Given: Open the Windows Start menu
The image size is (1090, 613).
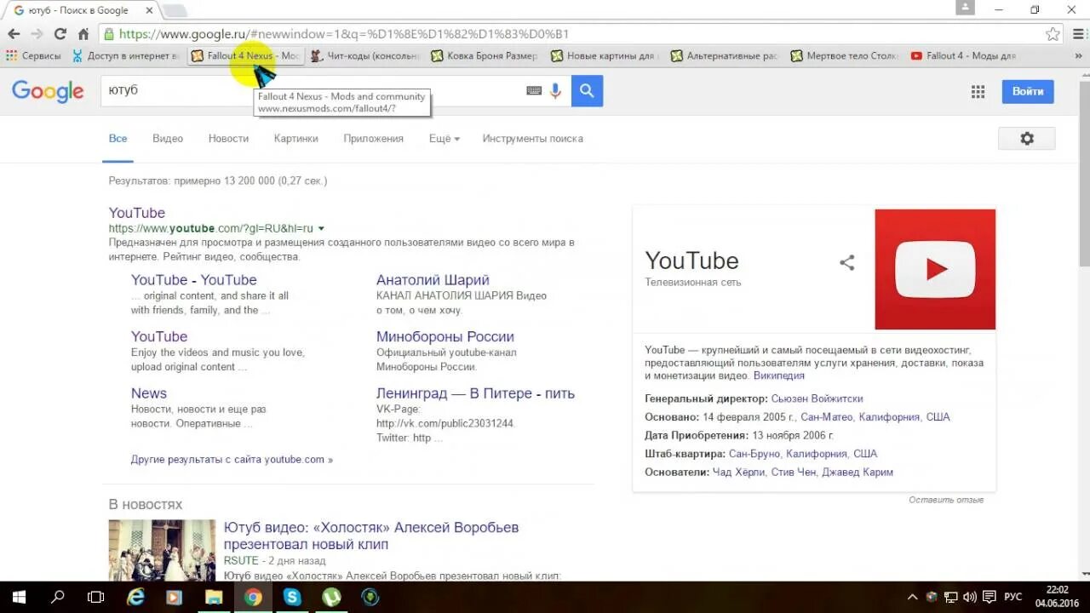Looking at the screenshot, I should tap(19, 598).
